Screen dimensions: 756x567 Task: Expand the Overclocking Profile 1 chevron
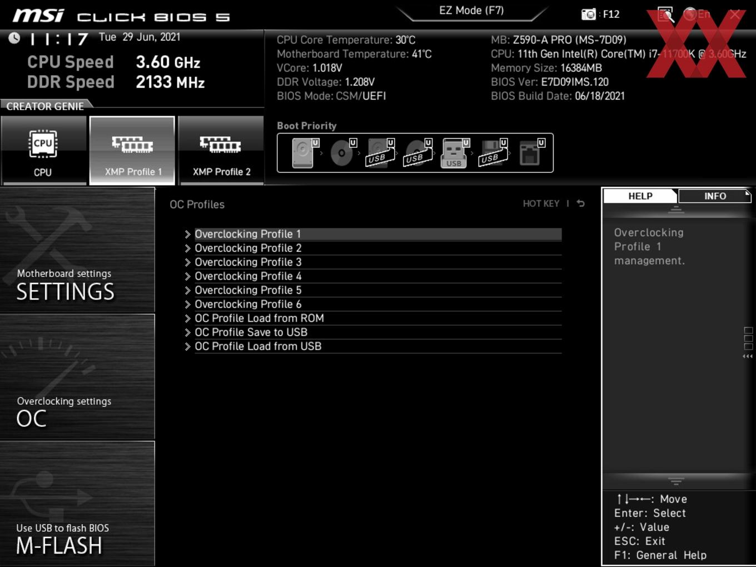coord(188,235)
